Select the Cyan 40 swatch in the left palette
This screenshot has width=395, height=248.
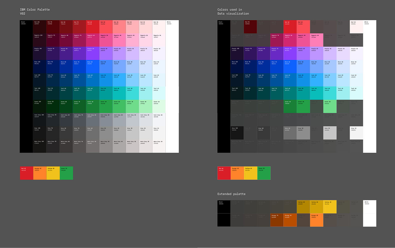tap(118, 80)
